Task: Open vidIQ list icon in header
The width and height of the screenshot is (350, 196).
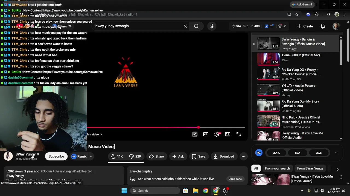Action: (272, 26)
